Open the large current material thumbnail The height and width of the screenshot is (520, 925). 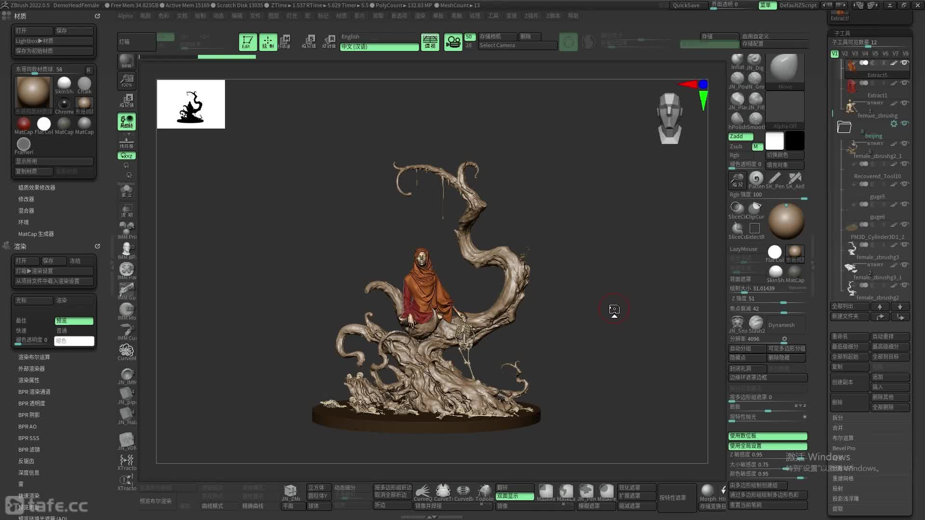coord(33,91)
